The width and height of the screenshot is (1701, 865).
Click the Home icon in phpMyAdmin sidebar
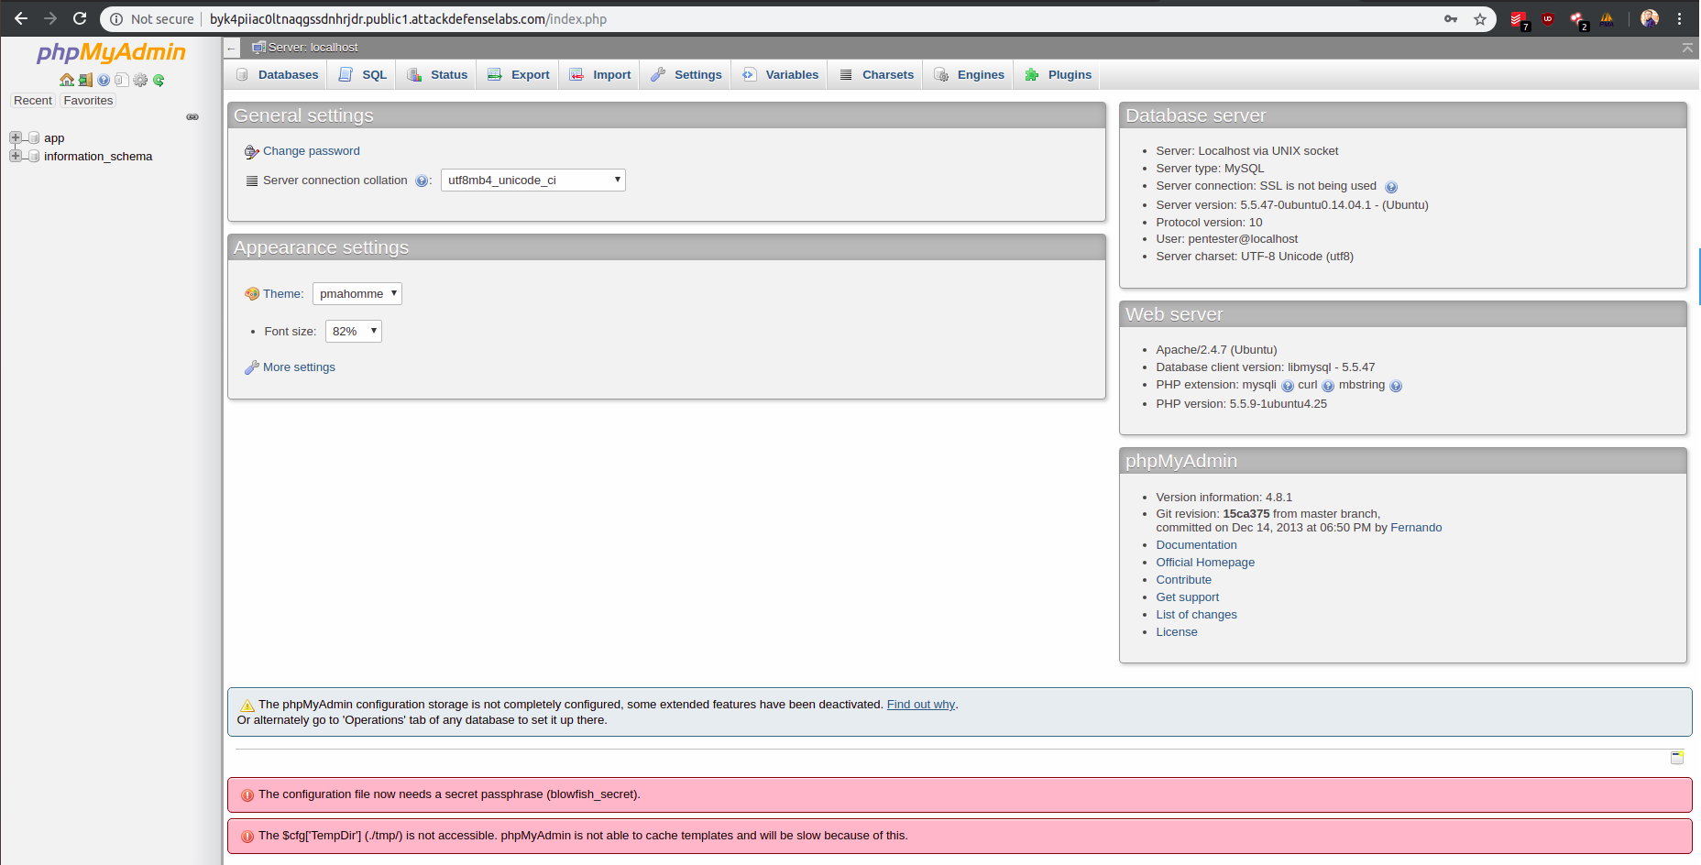pos(67,81)
